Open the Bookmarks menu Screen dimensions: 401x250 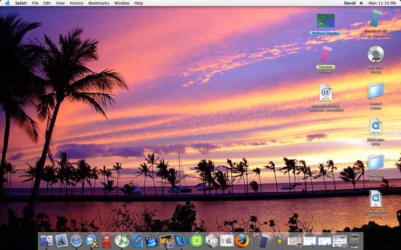click(x=99, y=3)
